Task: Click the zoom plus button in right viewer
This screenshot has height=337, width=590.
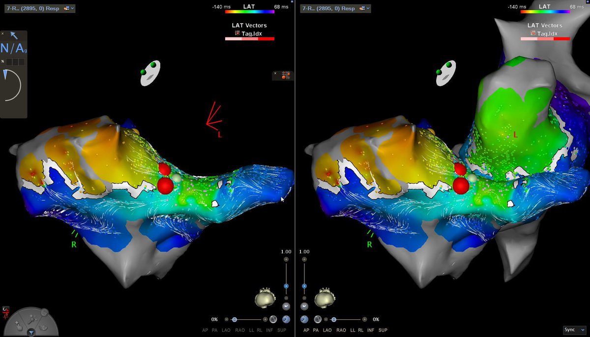Action: (x=304, y=259)
